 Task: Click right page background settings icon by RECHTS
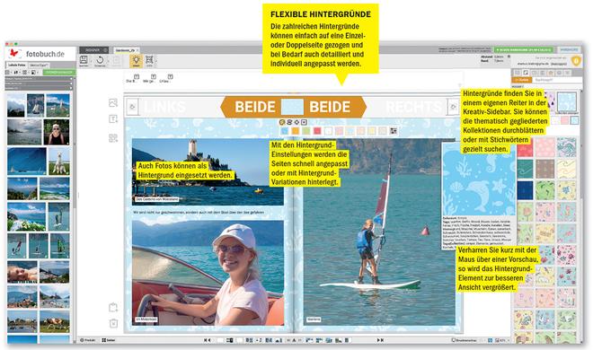tap(453, 107)
